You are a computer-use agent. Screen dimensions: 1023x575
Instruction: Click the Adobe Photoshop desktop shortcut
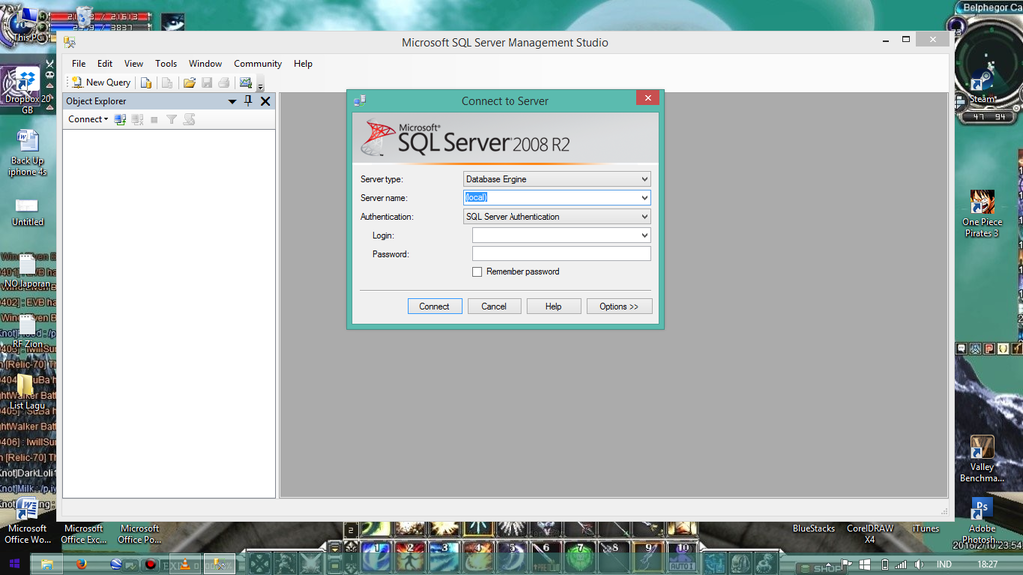982,519
